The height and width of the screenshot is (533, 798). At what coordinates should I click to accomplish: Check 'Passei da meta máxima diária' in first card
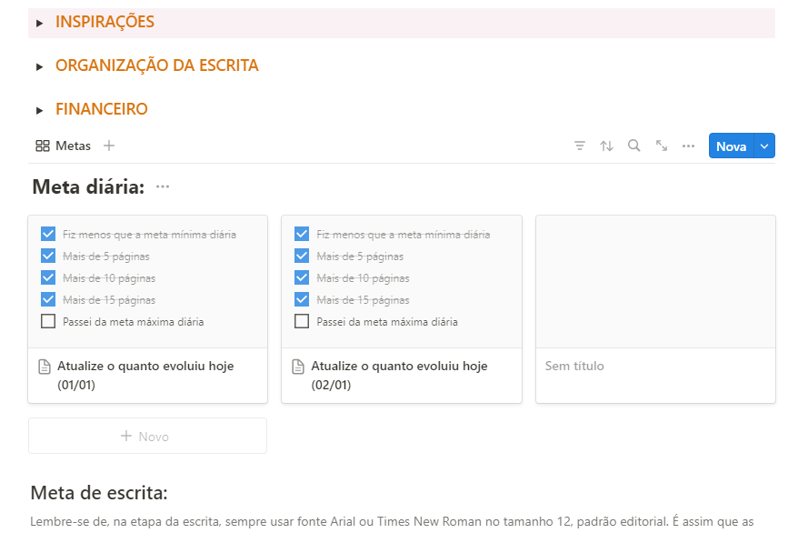coord(48,321)
